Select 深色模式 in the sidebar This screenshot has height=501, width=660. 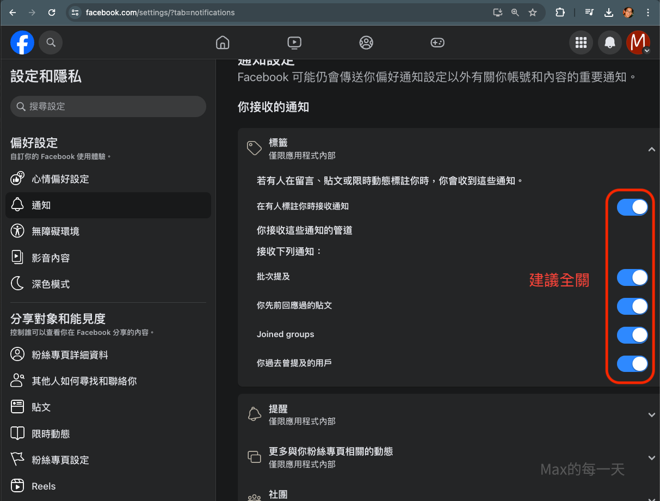51,284
